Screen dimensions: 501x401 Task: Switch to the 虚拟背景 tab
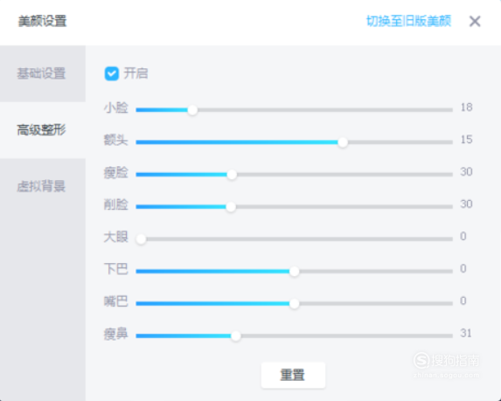43,186
